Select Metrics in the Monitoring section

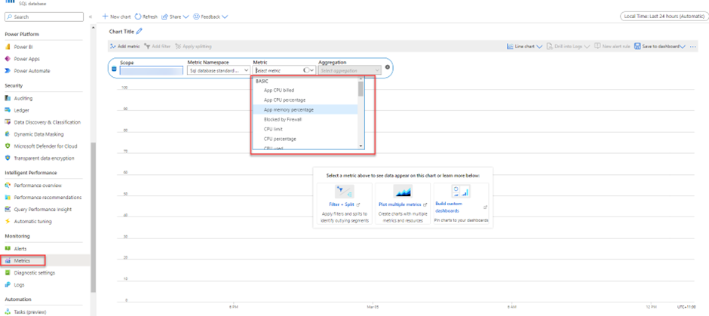[x=22, y=260]
